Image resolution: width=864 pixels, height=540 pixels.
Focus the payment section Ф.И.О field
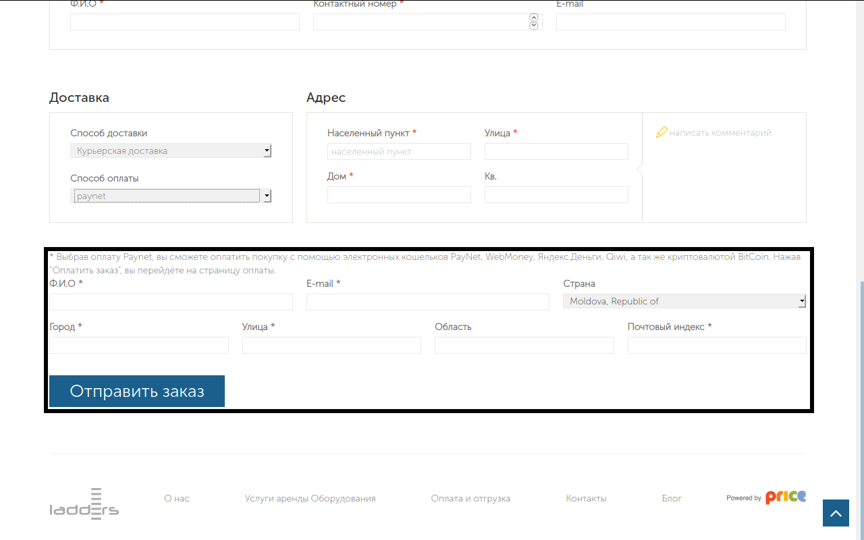coord(171,302)
